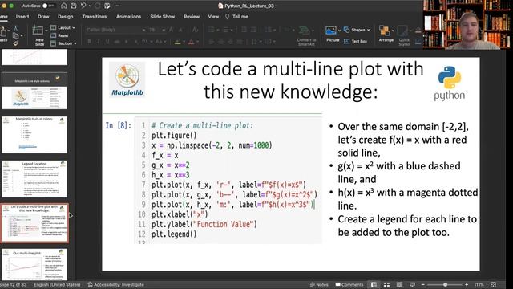The width and height of the screenshot is (513, 289).
Task: Select the Matplotlib line style options slide thumbnail
Action: pos(34,91)
